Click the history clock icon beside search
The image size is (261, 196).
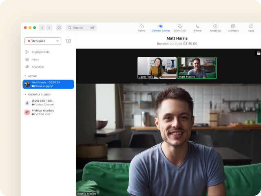(59, 28)
